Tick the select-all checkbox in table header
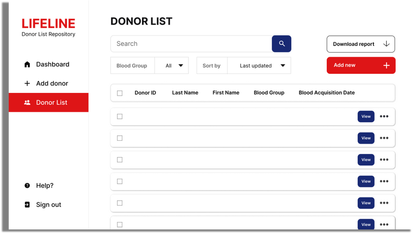This screenshot has width=417, height=234. coord(120,93)
